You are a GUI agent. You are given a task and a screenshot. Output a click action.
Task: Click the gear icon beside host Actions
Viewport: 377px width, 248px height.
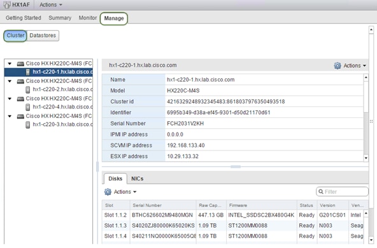(x=338, y=66)
